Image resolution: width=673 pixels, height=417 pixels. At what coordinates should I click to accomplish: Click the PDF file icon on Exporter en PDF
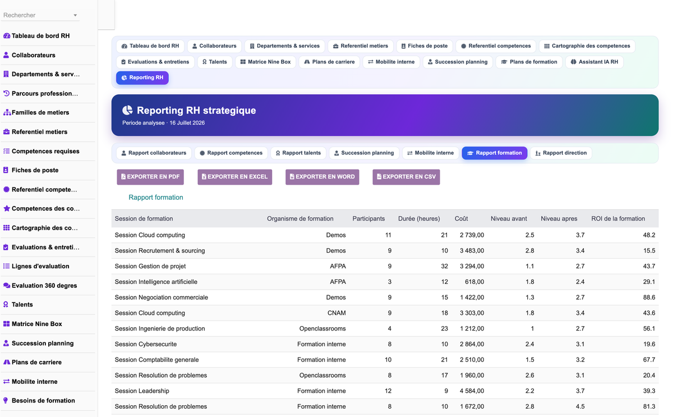click(x=123, y=177)
